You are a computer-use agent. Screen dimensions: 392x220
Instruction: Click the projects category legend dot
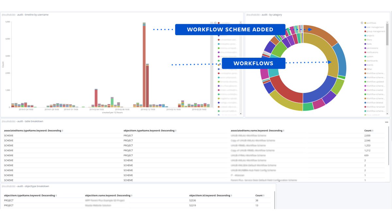[366, 36]
